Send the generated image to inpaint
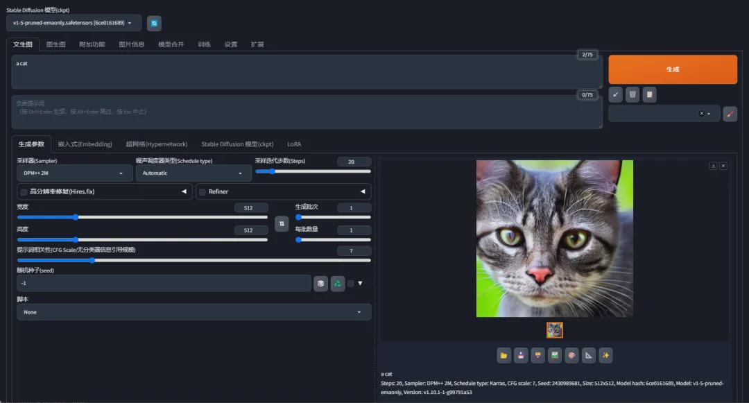The image size is (749, 403). (x=571, y=355)
